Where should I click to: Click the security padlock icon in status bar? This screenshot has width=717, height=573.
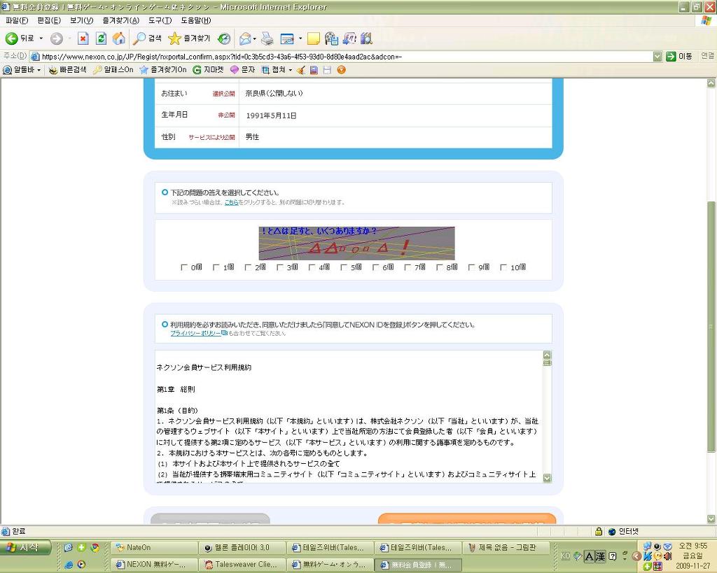[x=599, y=531]
